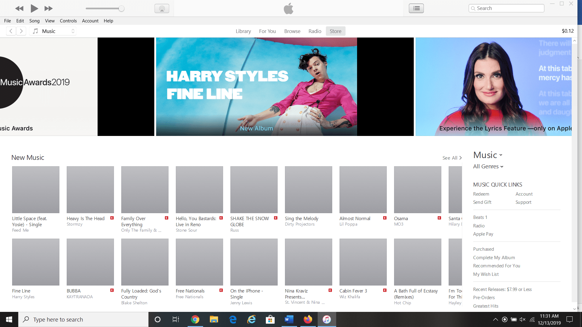Open the Up Next queue list

tap(416, 8)
